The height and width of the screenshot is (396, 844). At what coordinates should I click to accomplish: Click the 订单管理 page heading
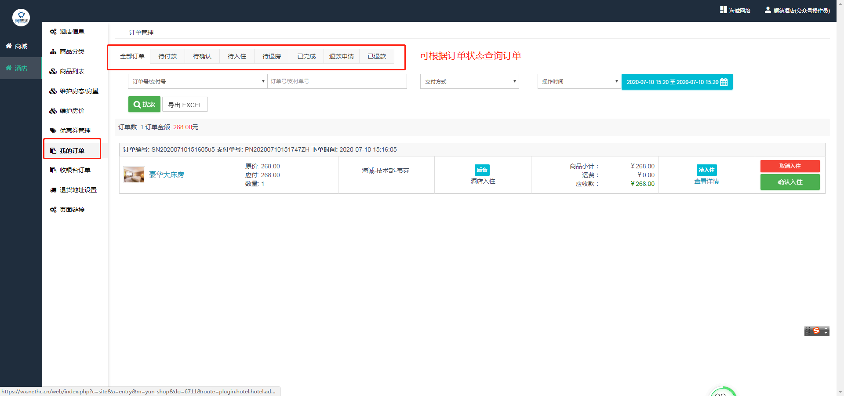click(x=141, y=33)
